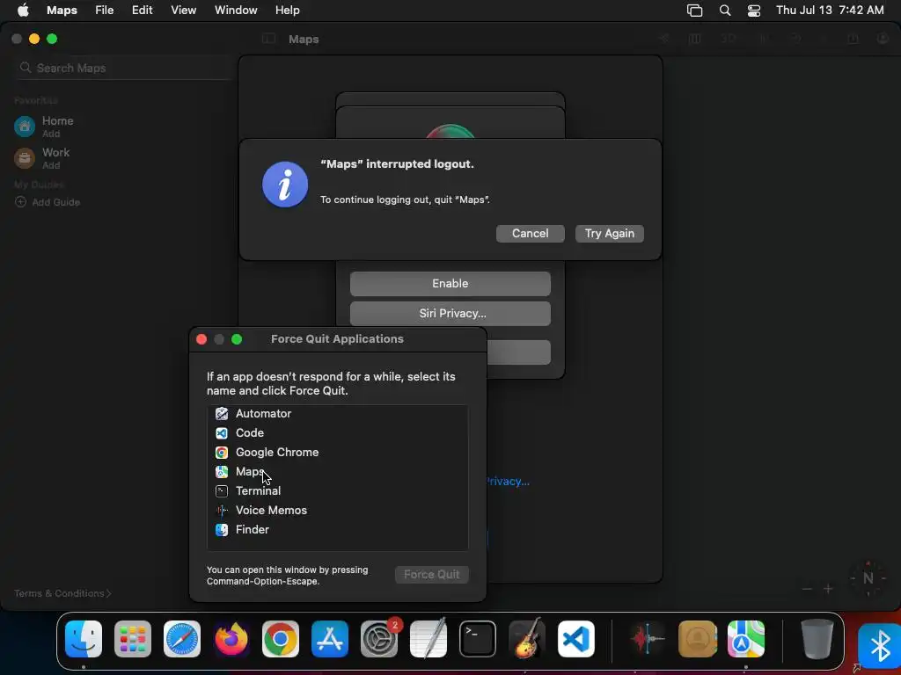Open the Terms & Conditions link
901x675 pixels.
[62, 593]
